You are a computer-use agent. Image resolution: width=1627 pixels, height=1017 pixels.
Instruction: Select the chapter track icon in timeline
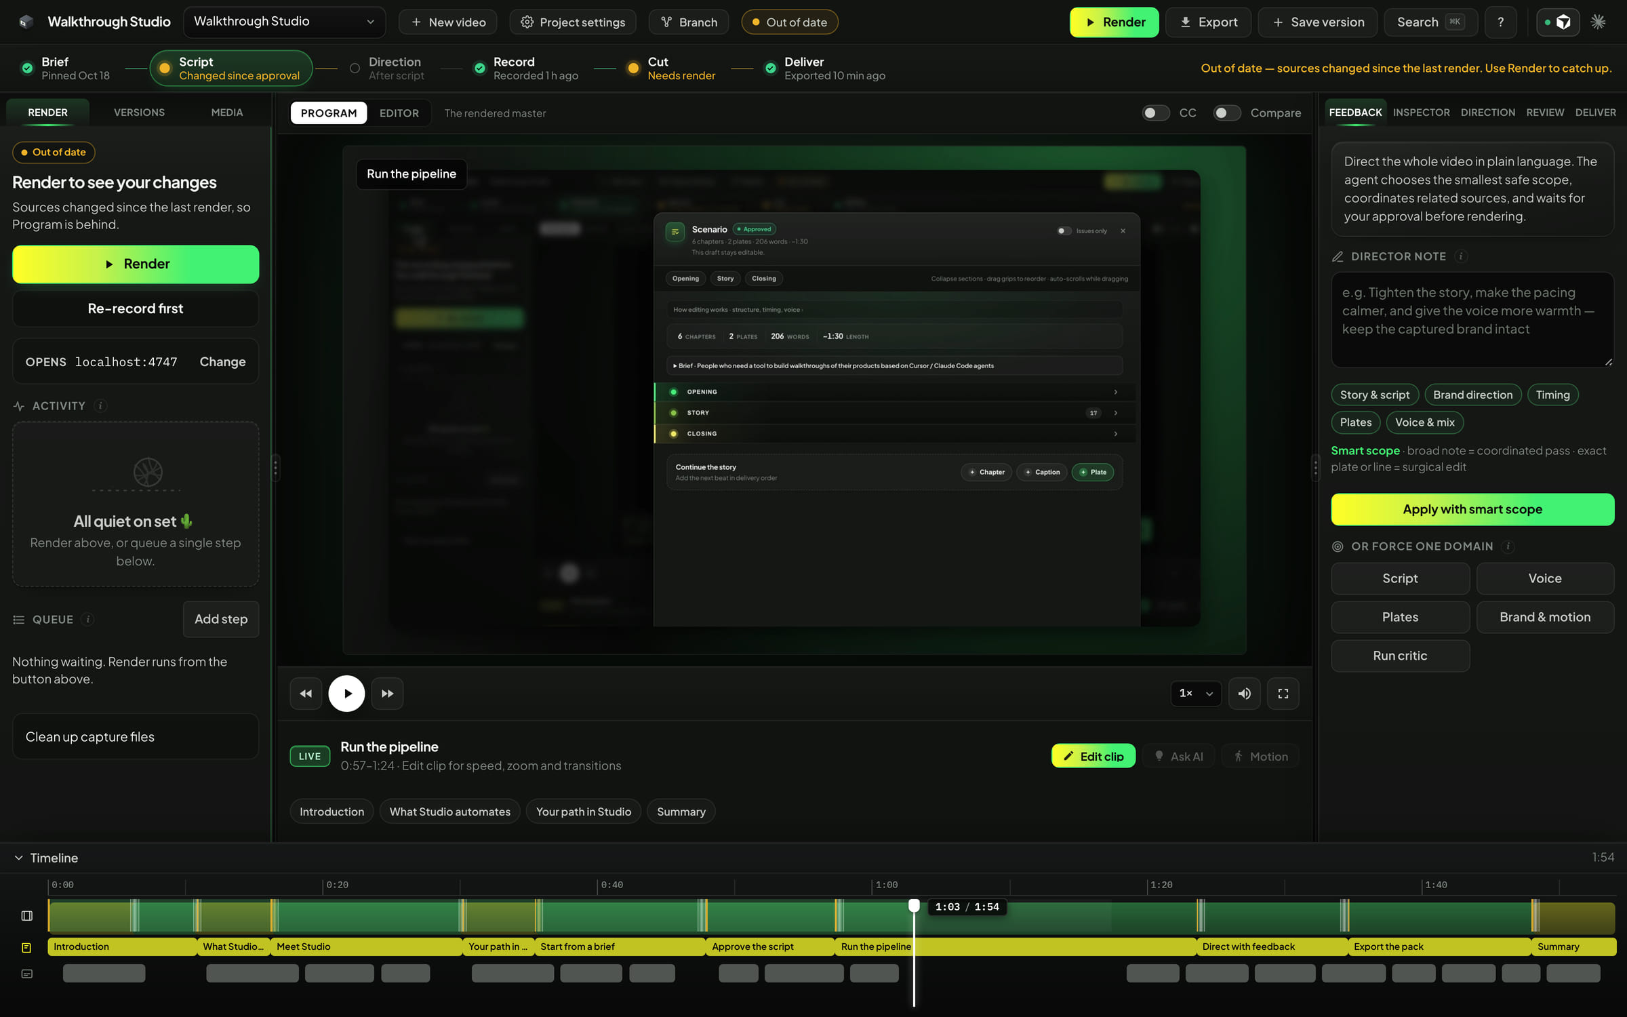pos(26,946)
